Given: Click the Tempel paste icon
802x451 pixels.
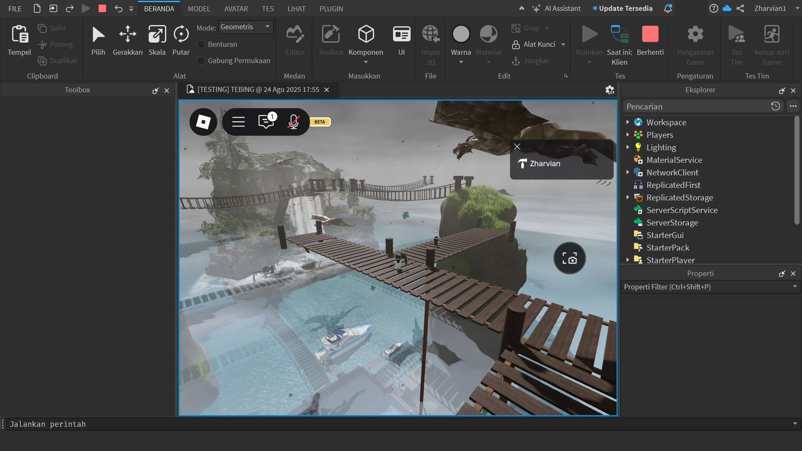Looking at the screenshot, I should [20, 34].
